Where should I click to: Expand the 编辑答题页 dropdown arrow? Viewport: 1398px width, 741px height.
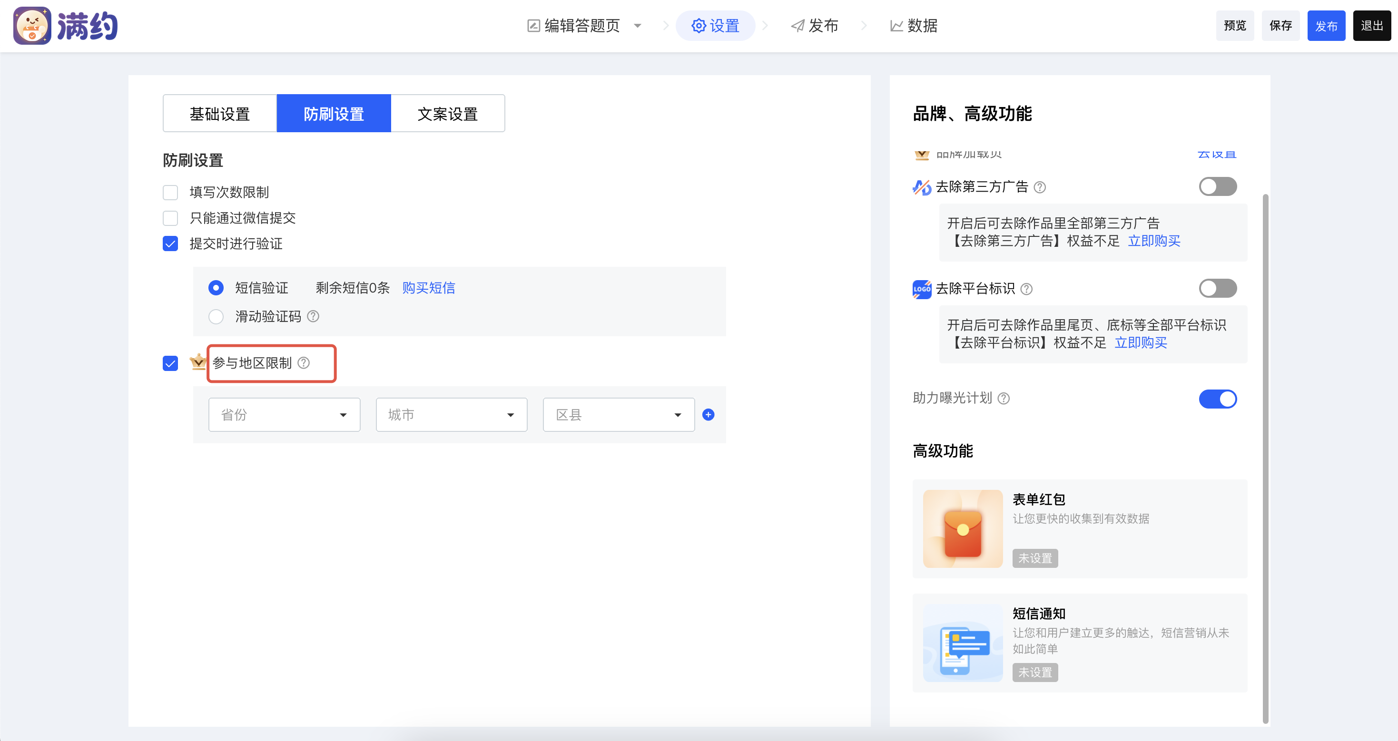point(638,26)
